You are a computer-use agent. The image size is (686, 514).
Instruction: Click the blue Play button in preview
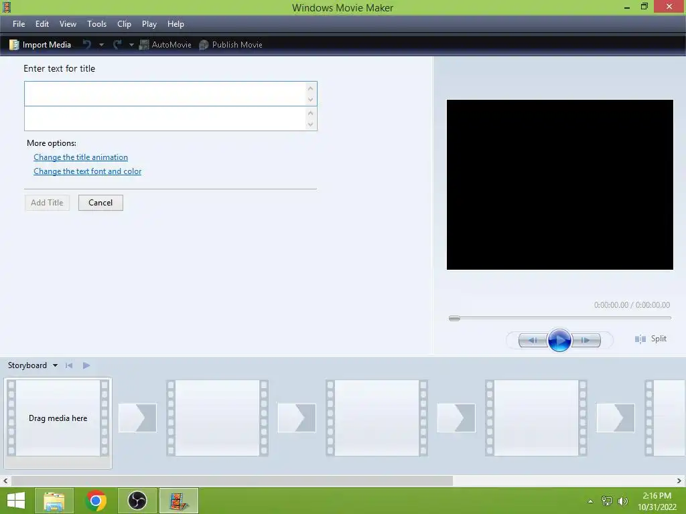click(559, 340)
